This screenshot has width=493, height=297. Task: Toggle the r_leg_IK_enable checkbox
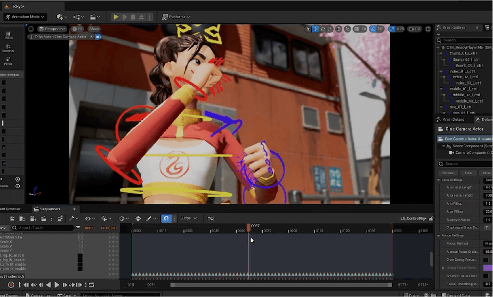(80, 260)
